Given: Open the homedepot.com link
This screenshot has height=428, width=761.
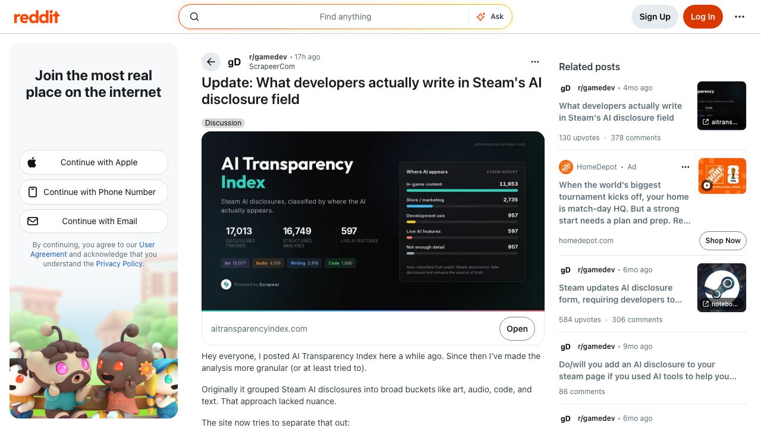Looking at the screenshot, I should [x=586, y=241].
